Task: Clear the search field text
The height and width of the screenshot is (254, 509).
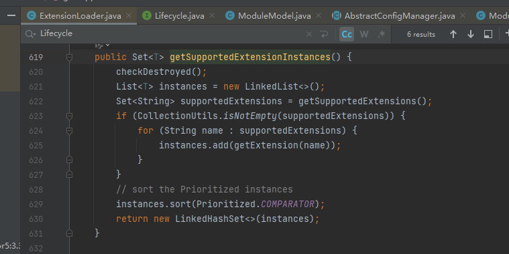Action: (x=309, y=34)
